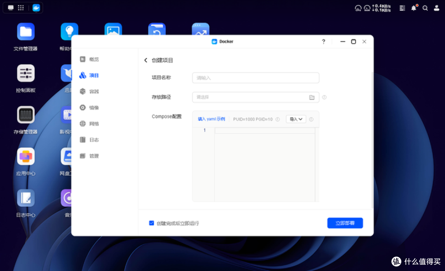445x271 pixels.
Task: Open the photo gallery desktop icon
Action: [x=113, y=30]
